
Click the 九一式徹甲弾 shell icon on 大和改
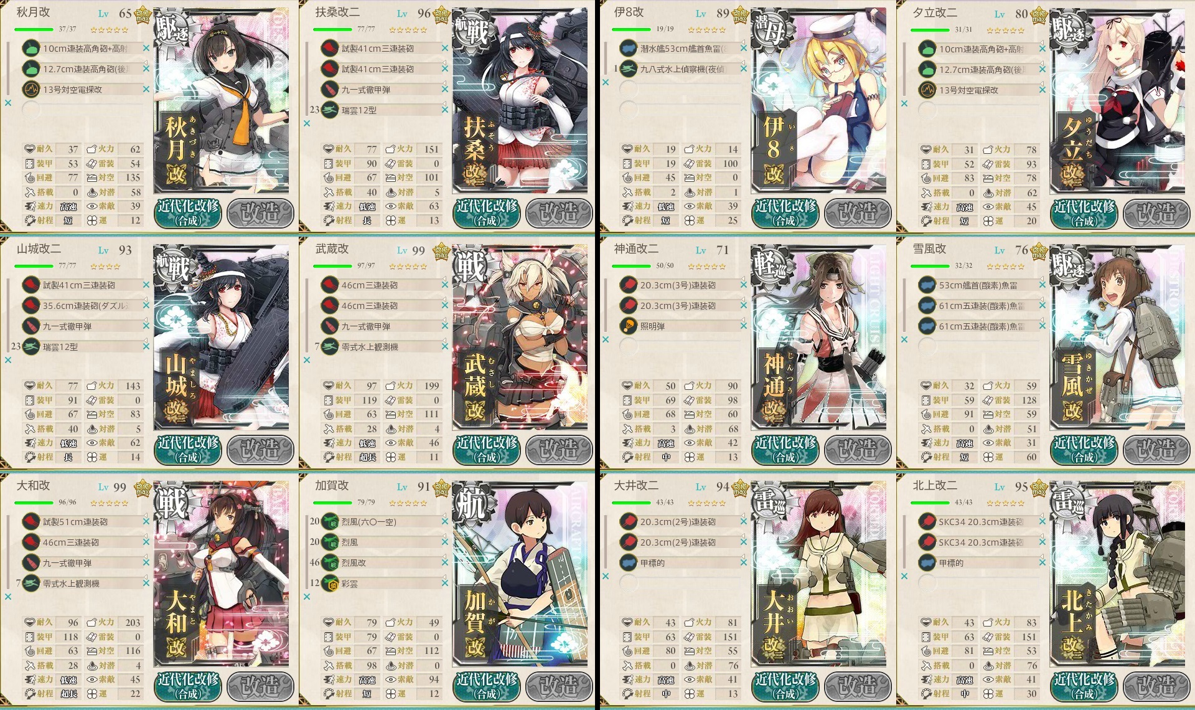click(x=31, y=562)
